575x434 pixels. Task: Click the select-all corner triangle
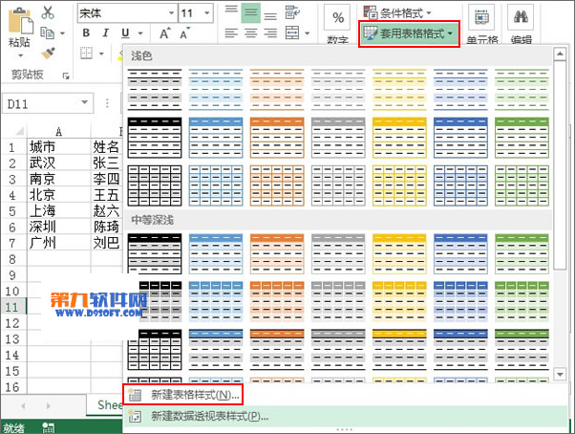[x=19, y=131]
